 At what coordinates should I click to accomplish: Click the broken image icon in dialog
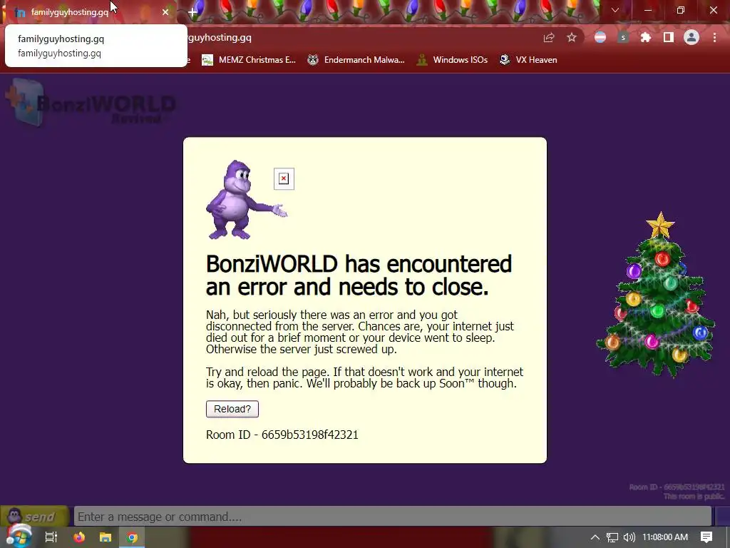(x=284, y=179)
